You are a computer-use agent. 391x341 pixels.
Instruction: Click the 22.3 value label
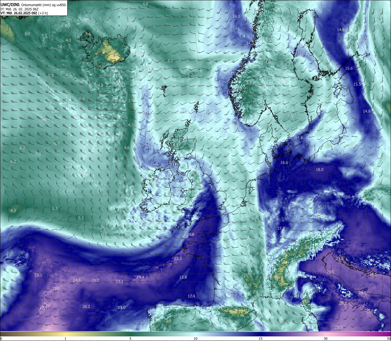pos(178,258)
